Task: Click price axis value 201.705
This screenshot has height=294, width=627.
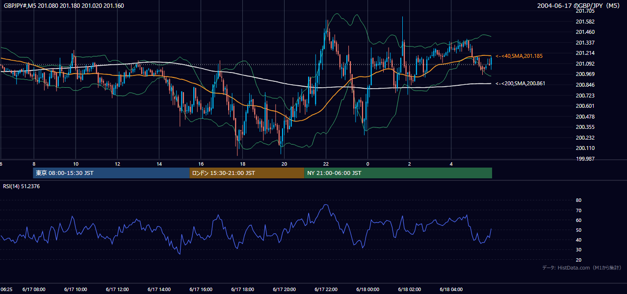Action: [585, 11]
